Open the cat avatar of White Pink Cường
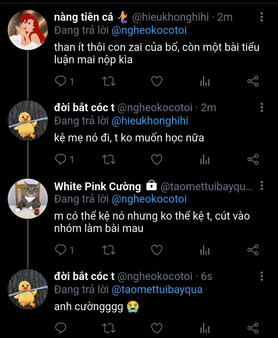 click(28, 199)
